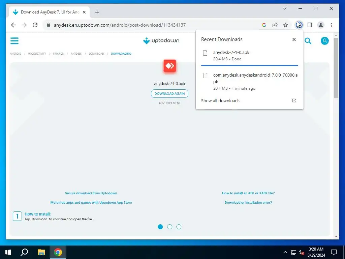Click anydesk-7-1-0.apk filename under icon
Viewport: 345px width, 259px height.
click(x=170, y=84)
